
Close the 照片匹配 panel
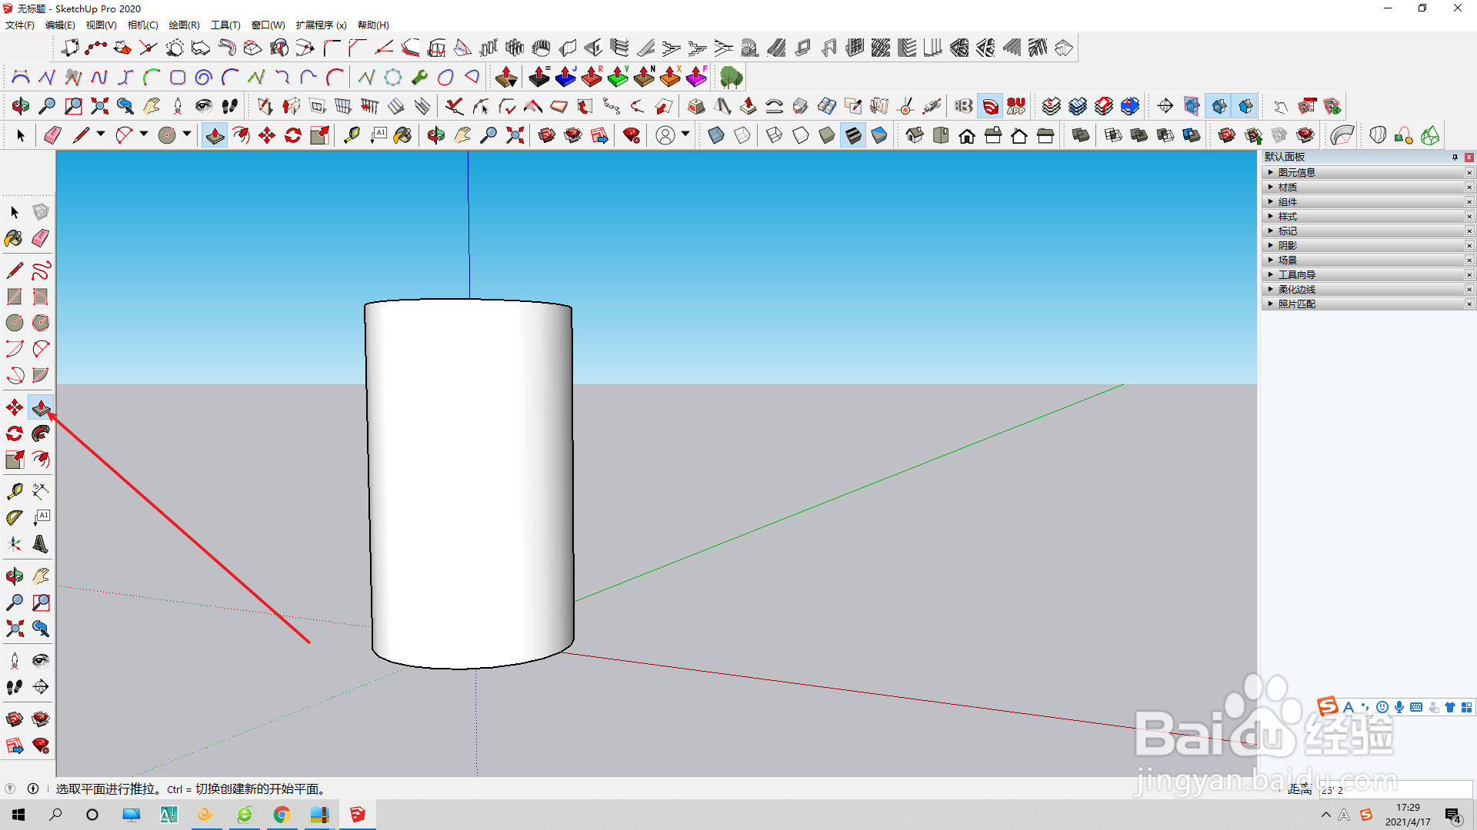[x=1469, y=304]
